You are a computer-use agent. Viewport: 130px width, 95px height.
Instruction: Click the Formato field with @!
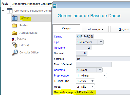tap(103, 59)
